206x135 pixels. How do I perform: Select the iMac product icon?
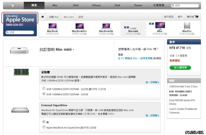[160, 26]
